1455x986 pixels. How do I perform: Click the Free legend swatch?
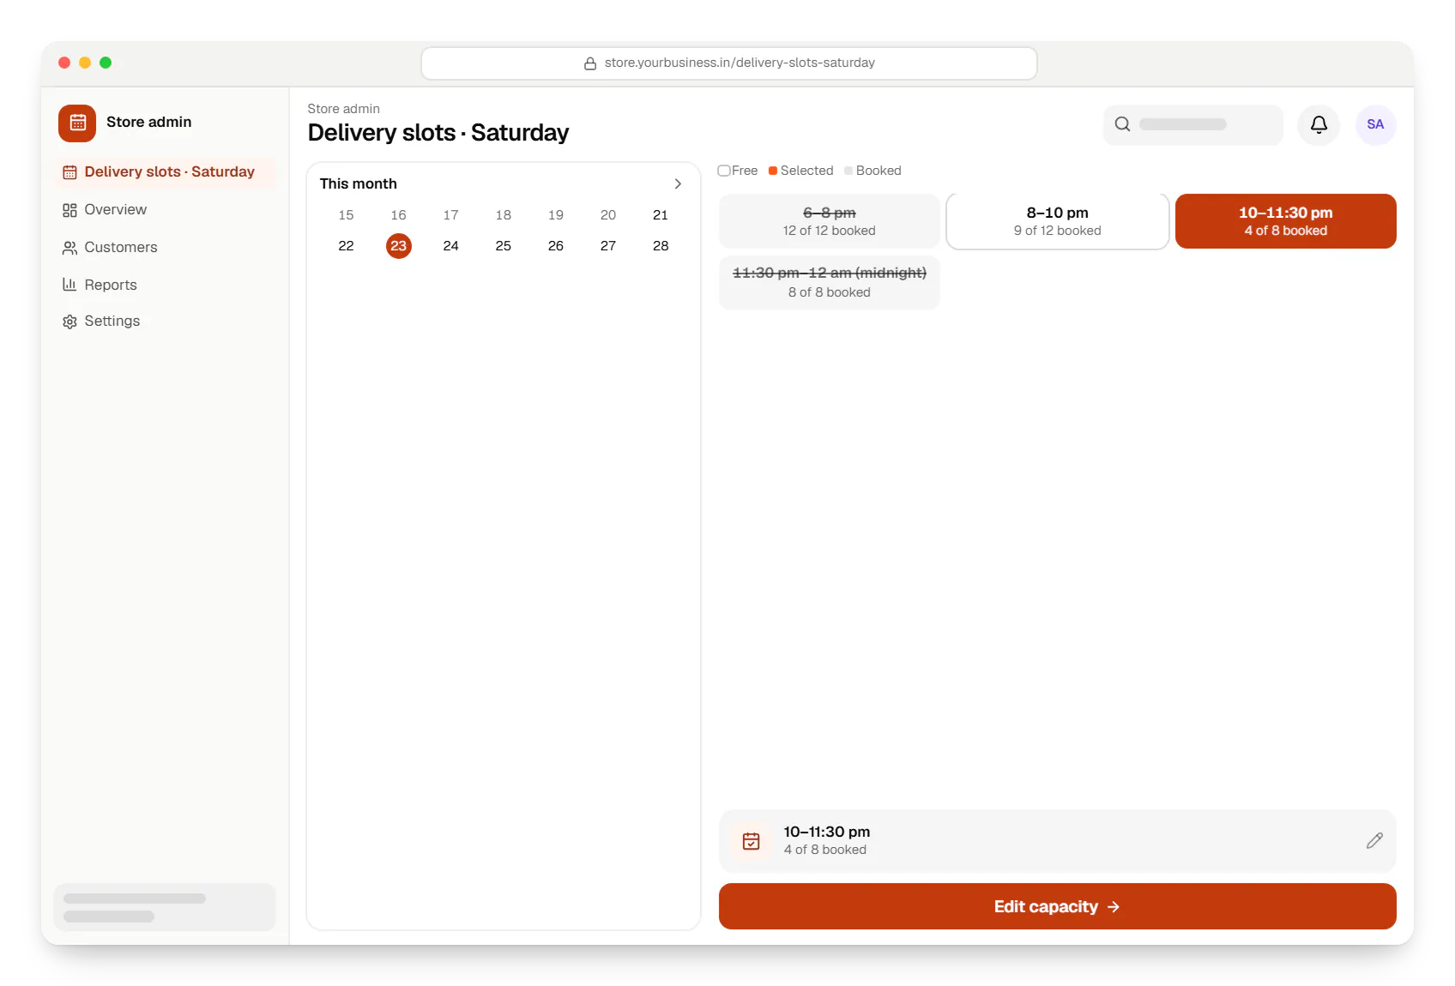click(724, 171)
